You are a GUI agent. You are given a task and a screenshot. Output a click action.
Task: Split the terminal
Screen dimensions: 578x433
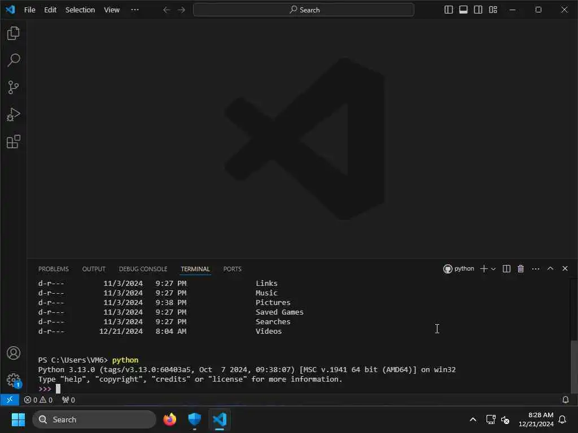[506, 269]
